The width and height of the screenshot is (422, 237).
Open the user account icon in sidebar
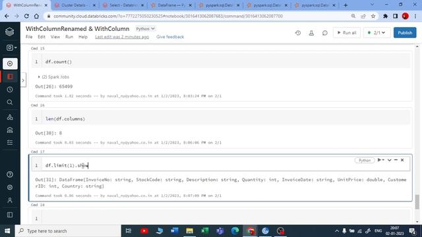click(10, 200)
